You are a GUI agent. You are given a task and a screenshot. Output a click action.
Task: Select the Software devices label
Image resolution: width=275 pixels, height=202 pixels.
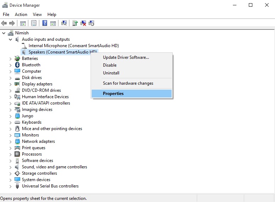click(x=38, y=161)
